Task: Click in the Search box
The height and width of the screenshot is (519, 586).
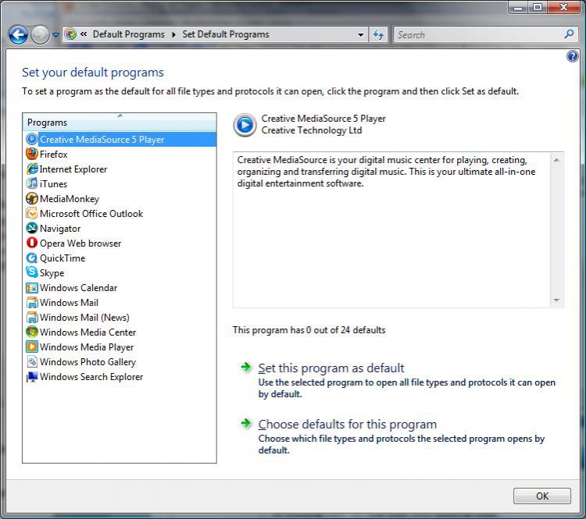Action: (x=478, y=34)
